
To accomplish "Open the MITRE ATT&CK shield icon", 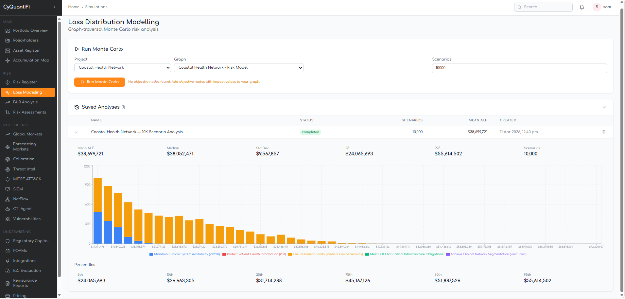I will click(8, 179).
